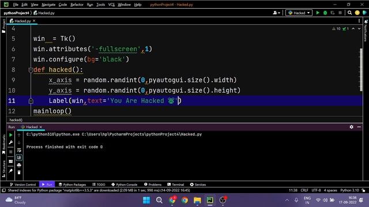The width and height of the screenshot is (369, 207).
Task: Click the CRLF line separator selector
Action: pos(304,190)
